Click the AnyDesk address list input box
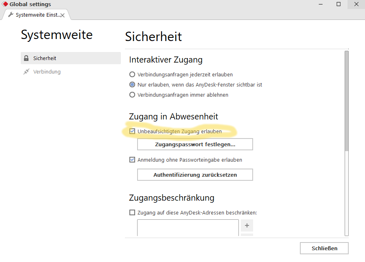This screenshot has height=262, width=365. coord(188,228)
